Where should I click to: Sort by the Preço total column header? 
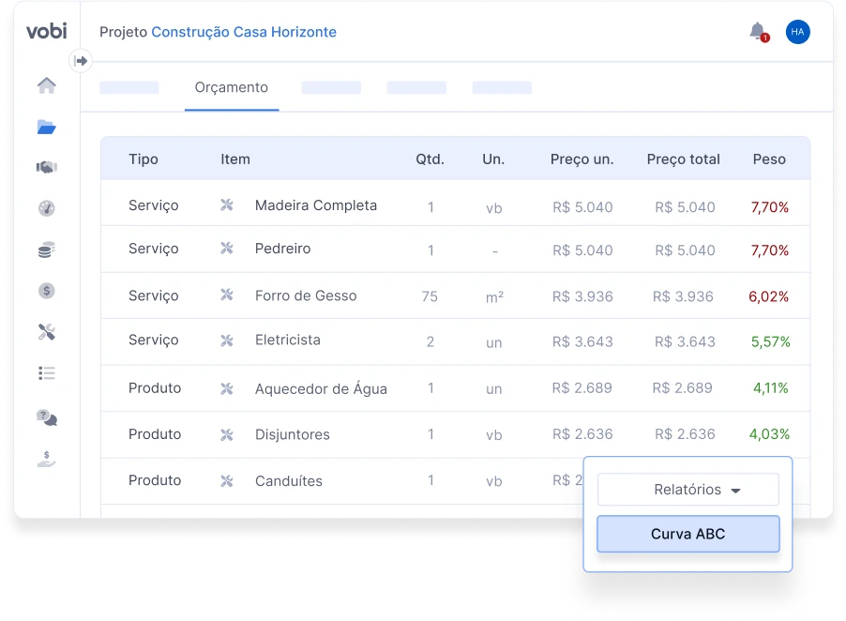point(684,159)
